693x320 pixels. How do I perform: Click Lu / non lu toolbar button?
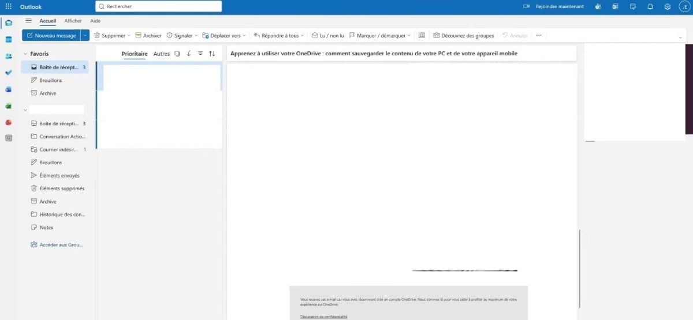pos(327,35)
